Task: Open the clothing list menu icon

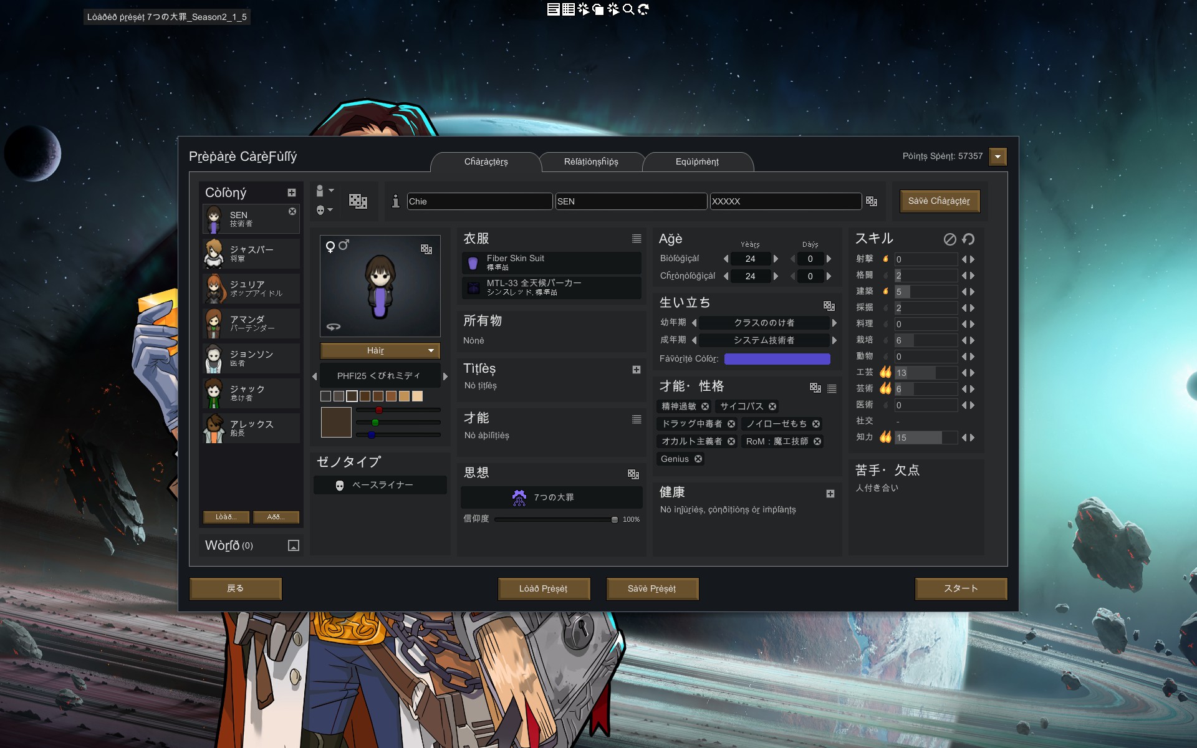Action: (x=636, y=239)
